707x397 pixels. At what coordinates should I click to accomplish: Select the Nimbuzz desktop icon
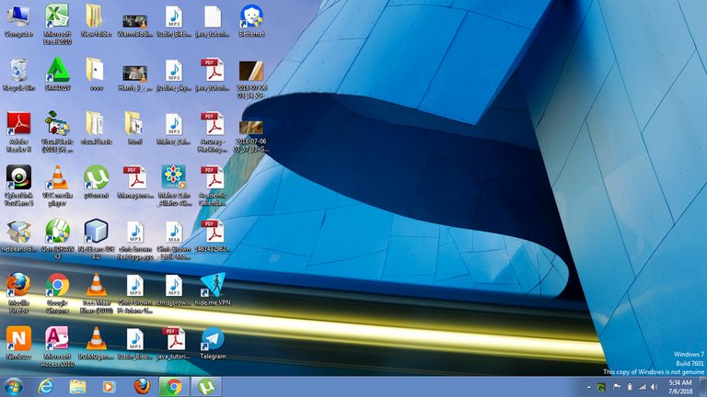17,338
